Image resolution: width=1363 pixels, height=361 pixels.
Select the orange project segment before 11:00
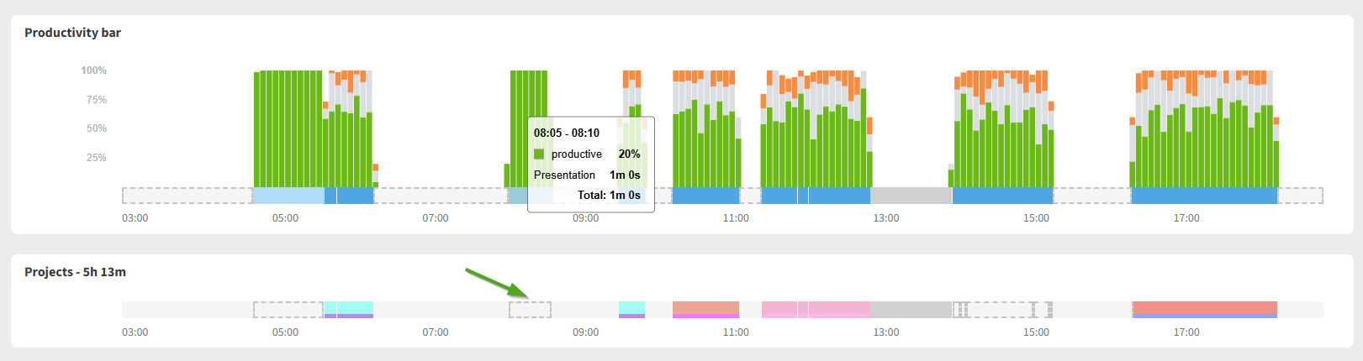coord(705,307)
